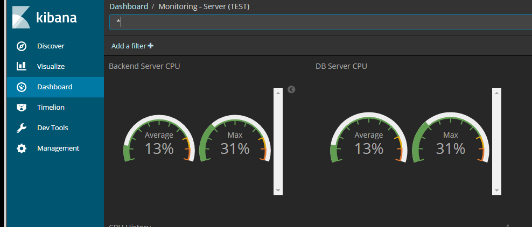
Task: Open Dev Tools from the sidebar menu
Action: (x=55, y=127)
